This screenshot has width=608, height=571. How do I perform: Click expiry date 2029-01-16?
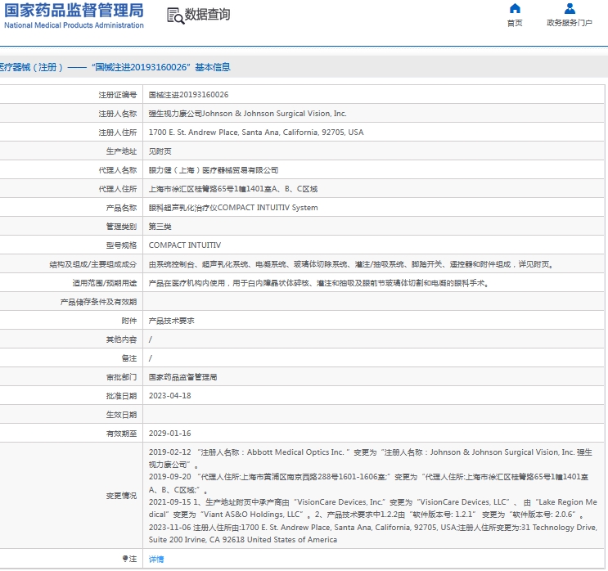point(170,434)
